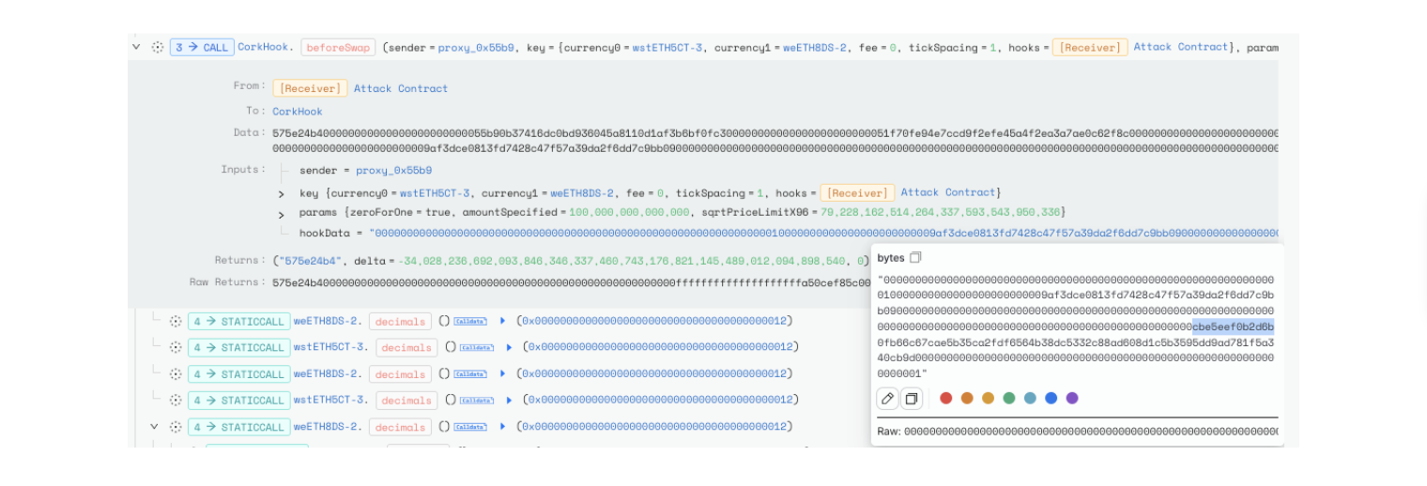1427x486 pixels.
Task: Open wstETH5CT-3 in the key input row
Action: pyautogui.click(x=436, y=192)
